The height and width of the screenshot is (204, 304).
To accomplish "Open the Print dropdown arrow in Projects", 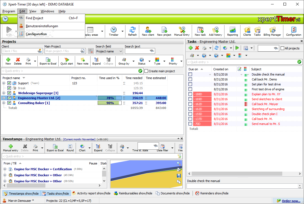I will click(x=35, y=61).
